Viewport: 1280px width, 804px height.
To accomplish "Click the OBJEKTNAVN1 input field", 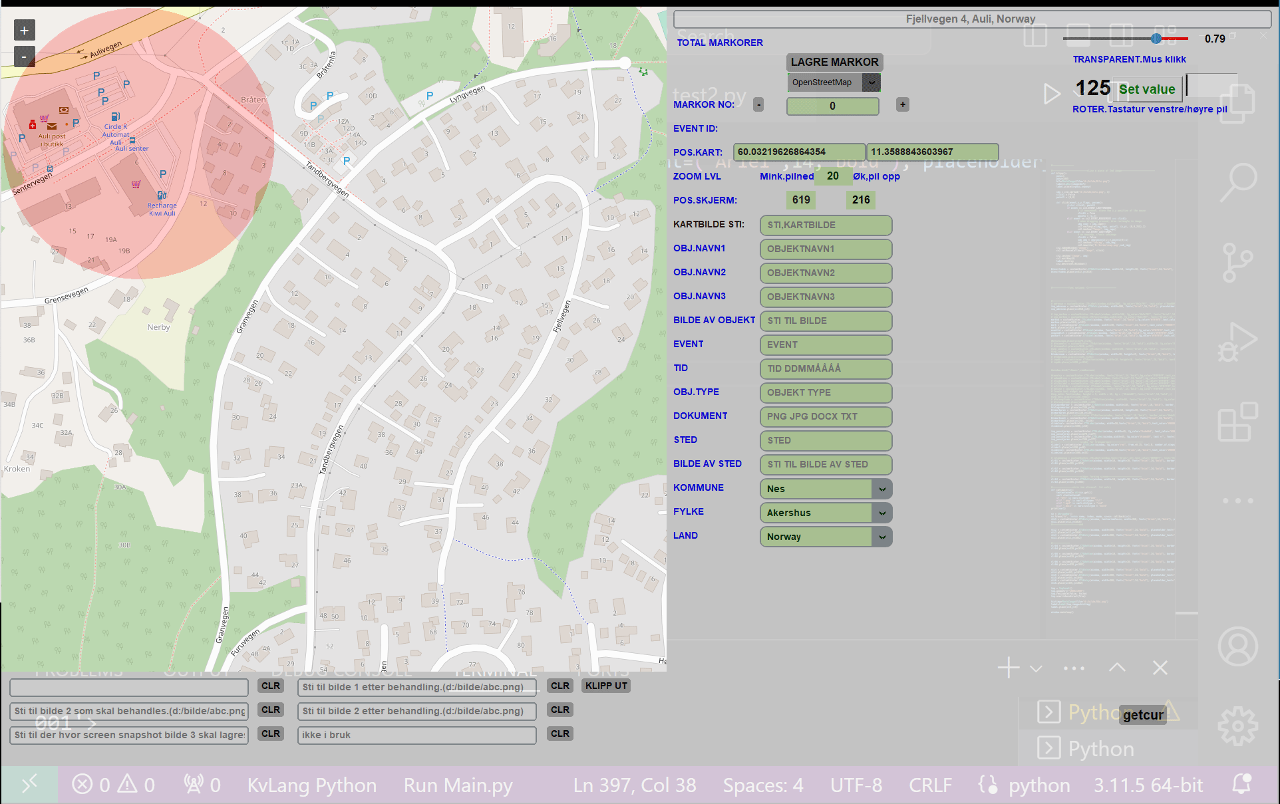I will click(825, 249).
